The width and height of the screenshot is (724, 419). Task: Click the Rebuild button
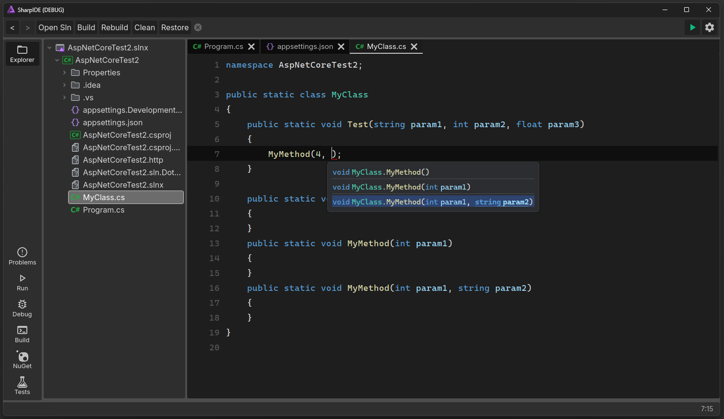pos(115,27)
